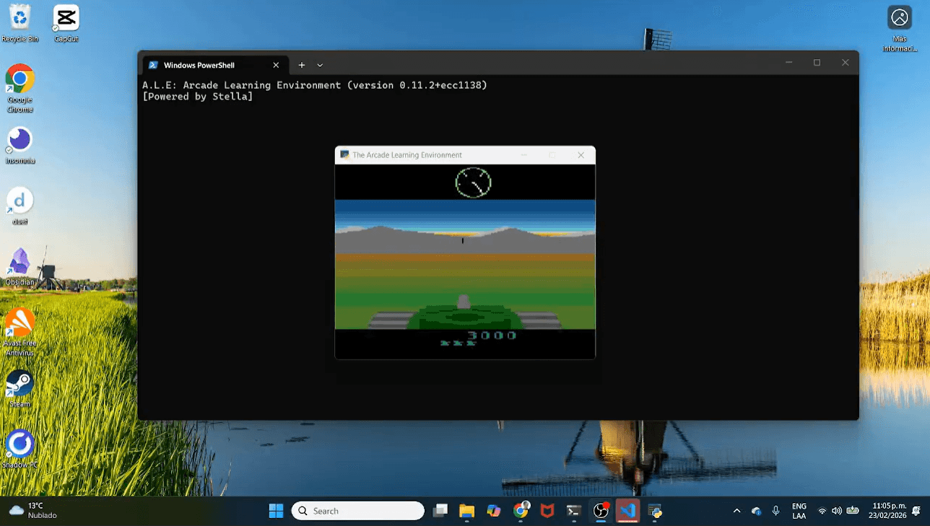Open Wi-Fi network settings in tray
The width and height of the screenshot is (930, 526).
[x=822, y=511]
